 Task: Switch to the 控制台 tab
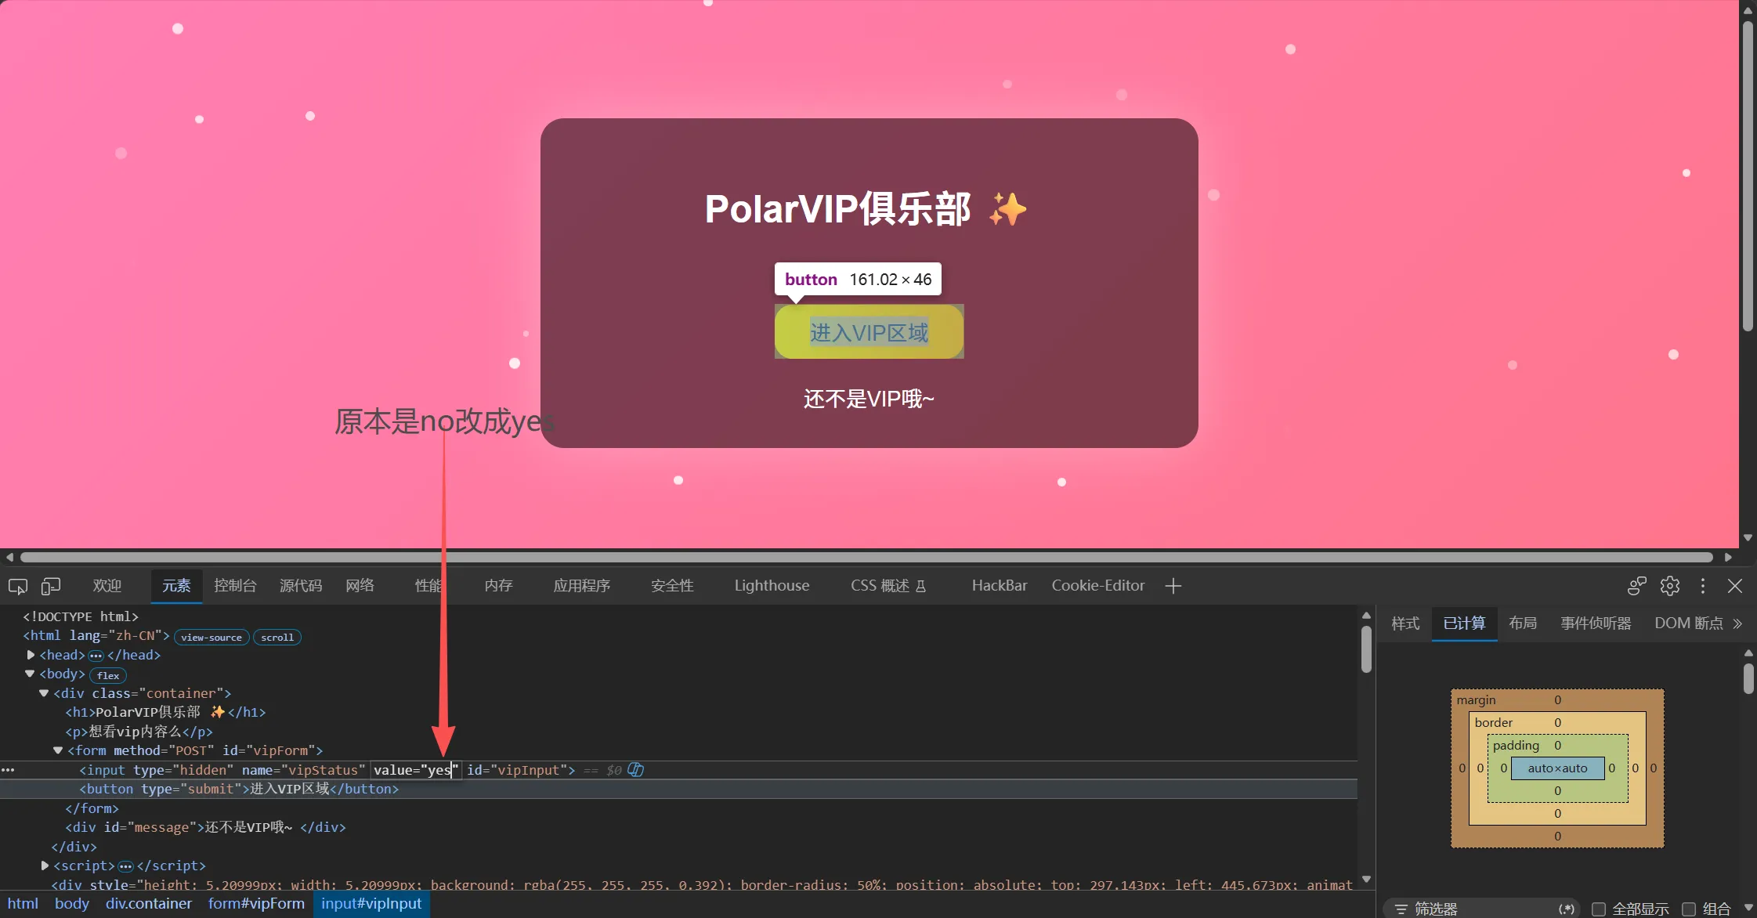(x=235, y=586)
